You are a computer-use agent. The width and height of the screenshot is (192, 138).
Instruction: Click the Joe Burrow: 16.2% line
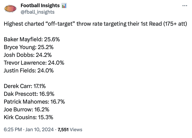28,109
